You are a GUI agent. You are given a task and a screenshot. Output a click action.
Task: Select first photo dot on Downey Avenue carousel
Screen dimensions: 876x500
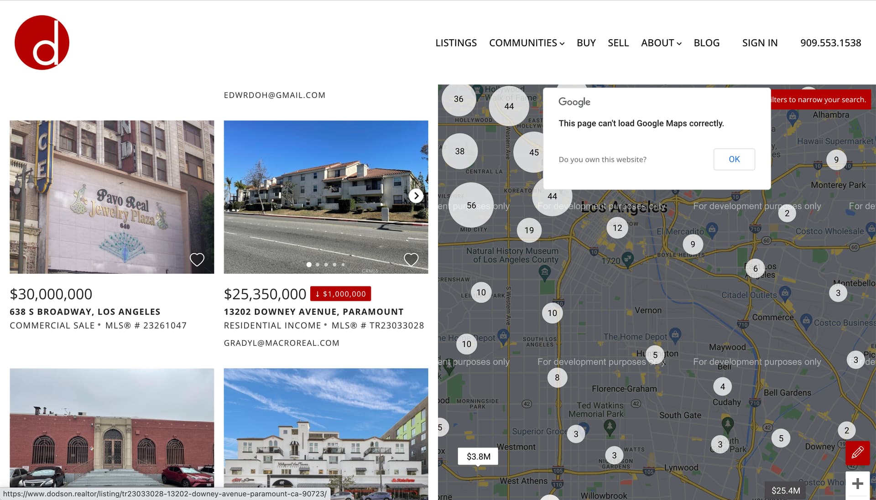point(309,265)
